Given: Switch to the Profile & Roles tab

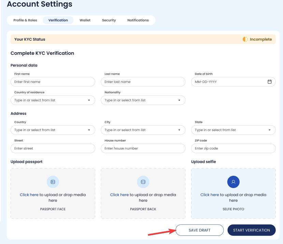Looking at the screenshot, I should pyautogui.click(x=25, y=20).
